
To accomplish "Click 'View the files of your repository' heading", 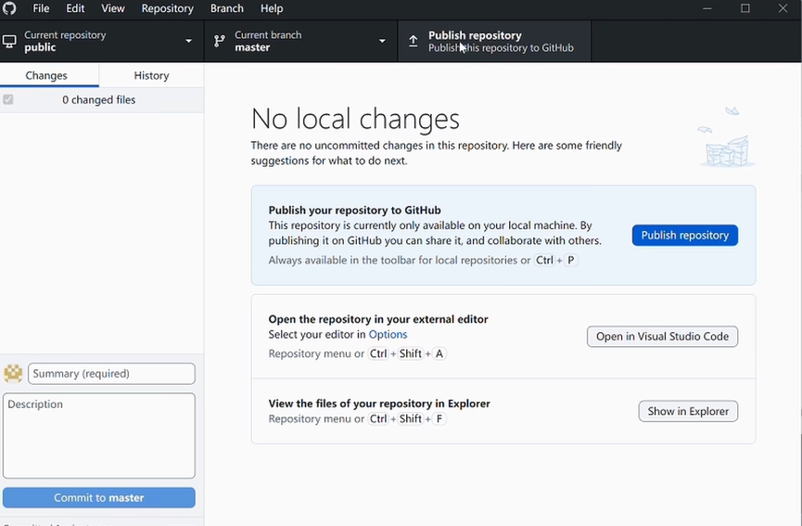I will click(x=379, y=404).
